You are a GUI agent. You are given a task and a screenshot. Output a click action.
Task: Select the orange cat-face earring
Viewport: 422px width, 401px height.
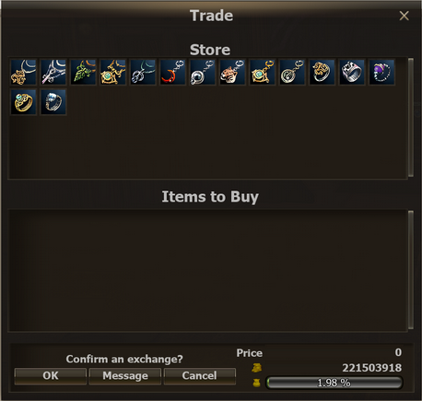tap(232, 73)
